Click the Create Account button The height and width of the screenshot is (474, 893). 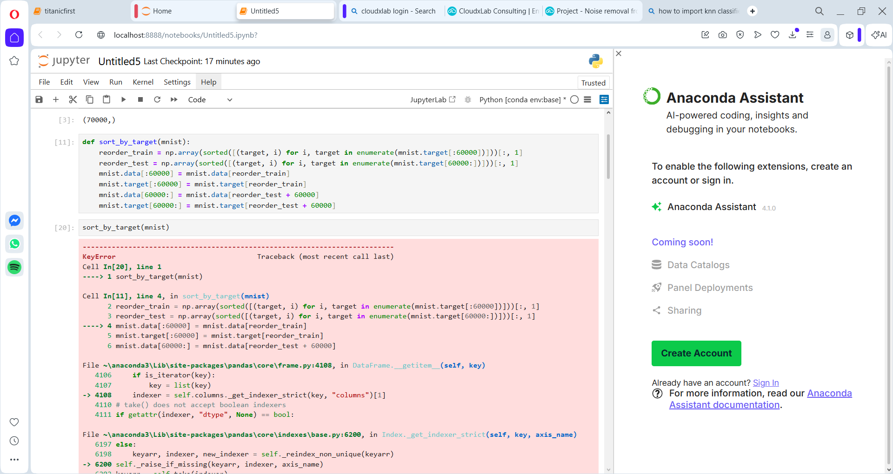(x=696, y=354)
